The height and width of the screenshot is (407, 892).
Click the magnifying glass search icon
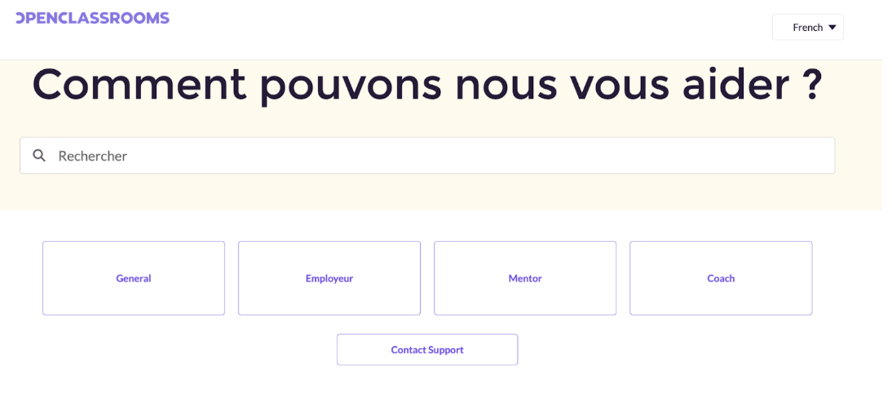click(39, 155)
